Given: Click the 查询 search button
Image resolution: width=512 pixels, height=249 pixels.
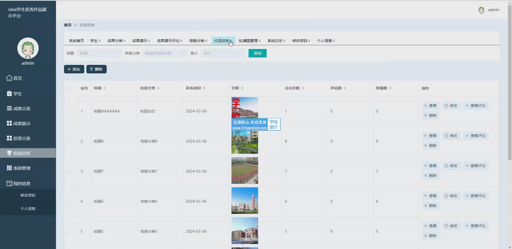Looking at the screenshot, I should coord(257,53).
